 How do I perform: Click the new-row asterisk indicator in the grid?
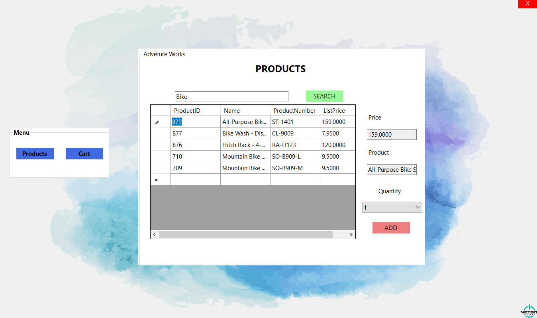pos(156,179)
